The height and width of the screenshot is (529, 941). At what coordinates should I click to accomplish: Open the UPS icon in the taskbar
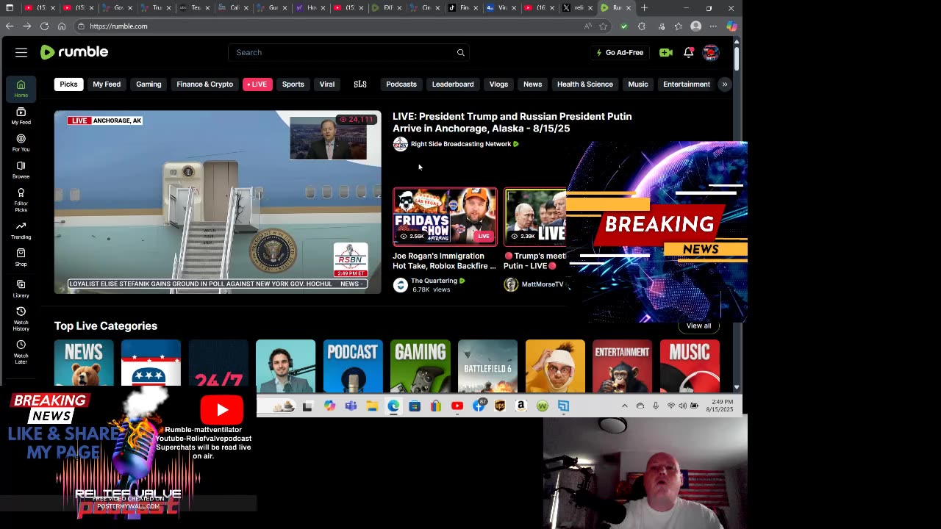pos(500,406)
